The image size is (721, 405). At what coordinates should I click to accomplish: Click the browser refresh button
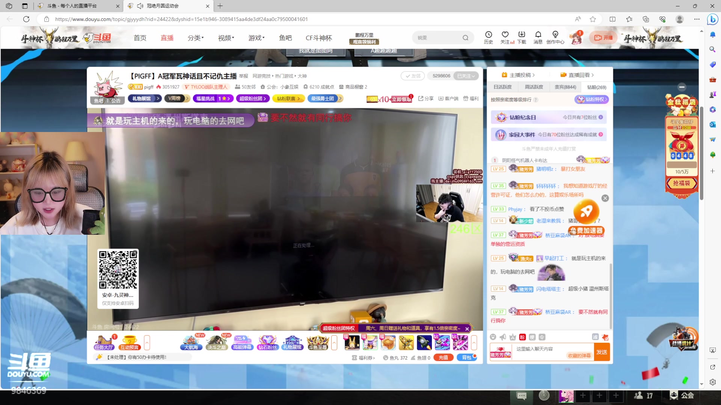[26, 19]
